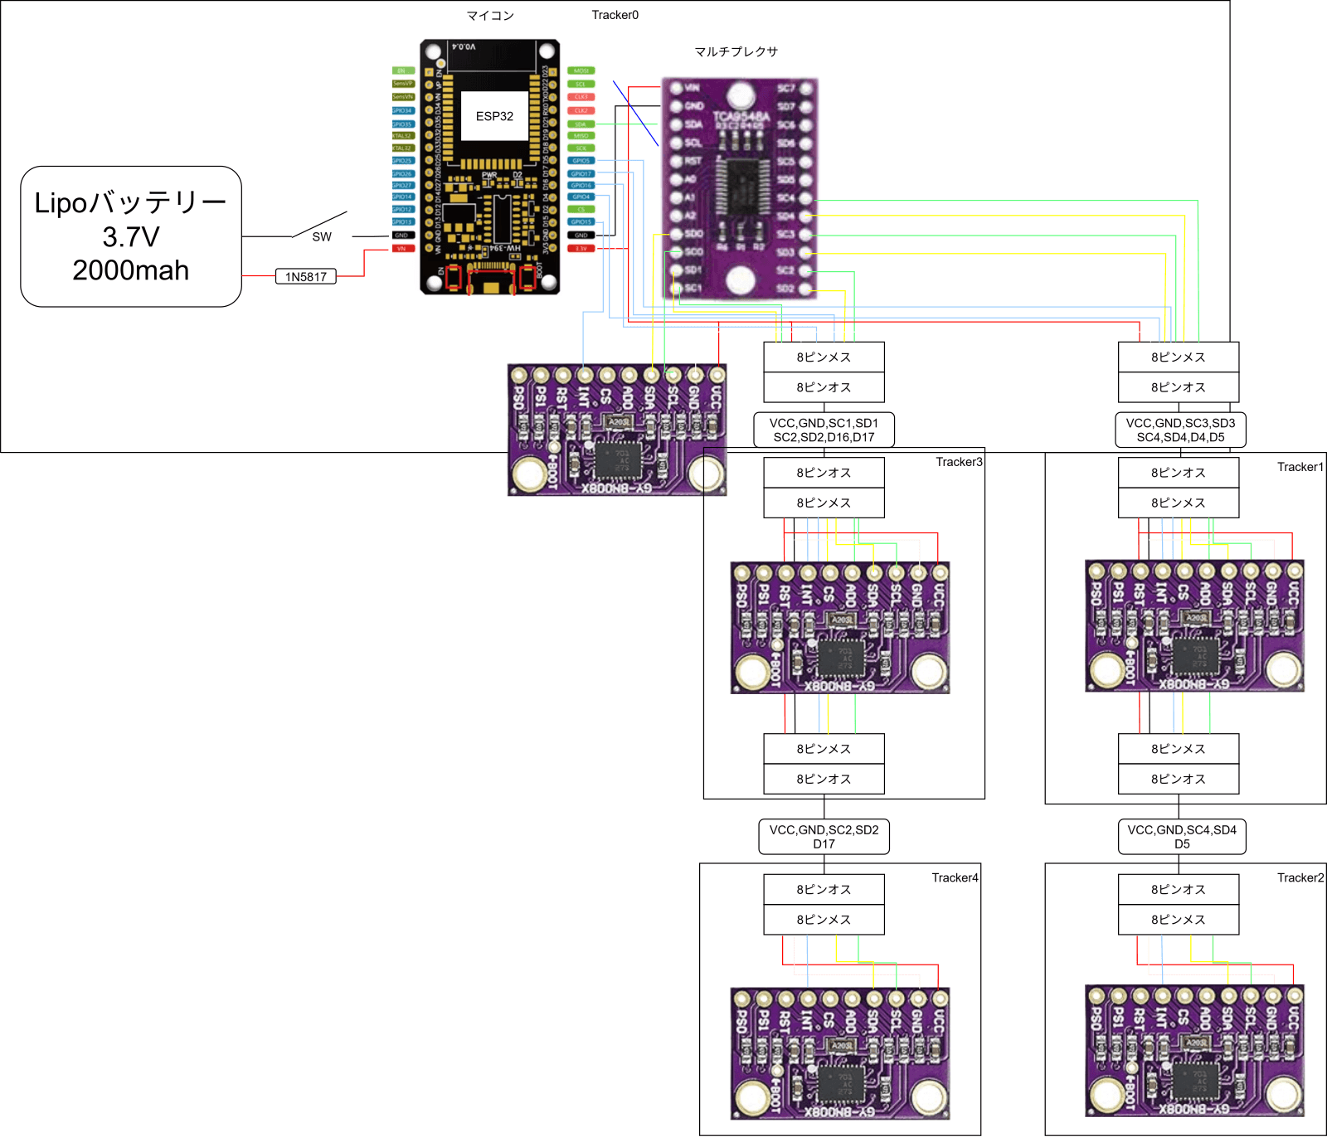Select the BNO08X sensor board inside Tracker3

click(840, 628)
